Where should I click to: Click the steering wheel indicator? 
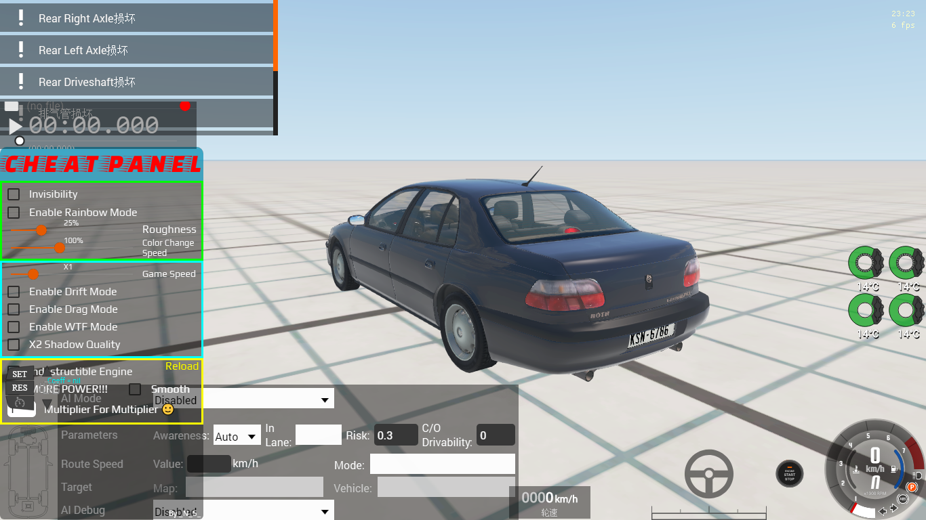(709, 473)
